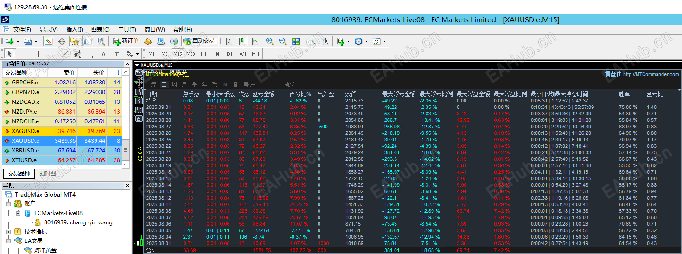The width and height of the screenshot is (682, 254).
Task: Click the question mark icon on chart
Action: click(139, 101)
